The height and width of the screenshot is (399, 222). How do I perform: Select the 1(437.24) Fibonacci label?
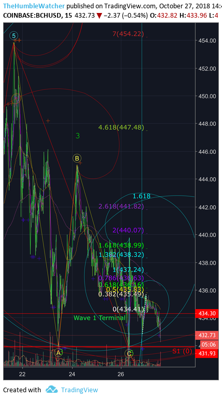coord(128,270)
